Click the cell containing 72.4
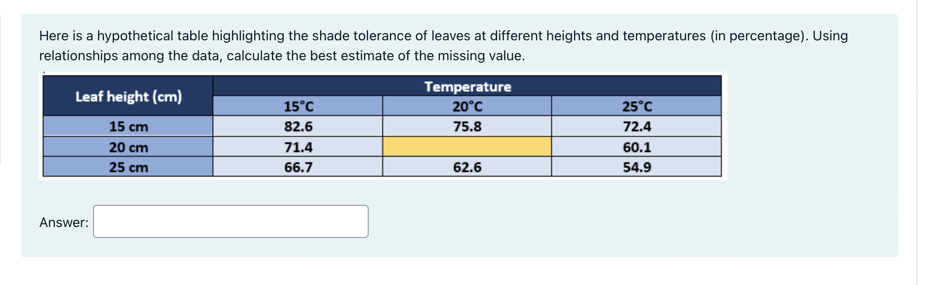932x285 pixels. point(636,127)
